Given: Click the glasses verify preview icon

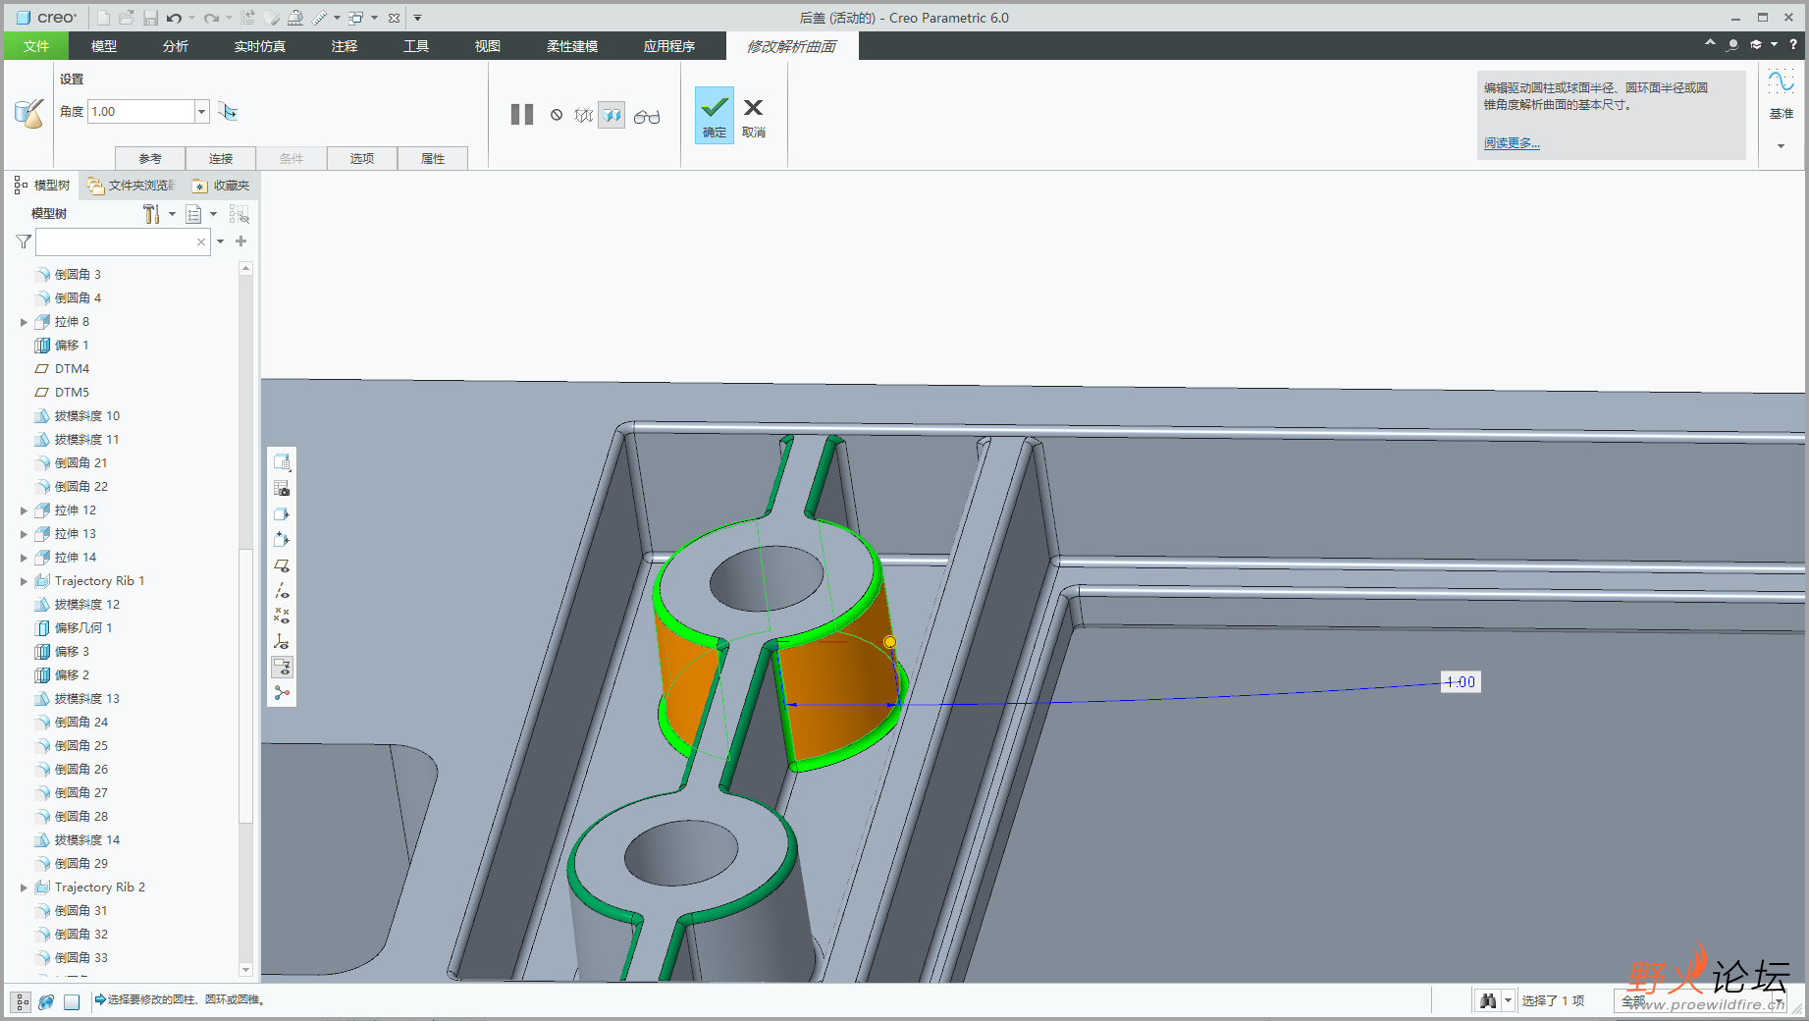Looking at the screenshot, I should click(x=646, y=117).
